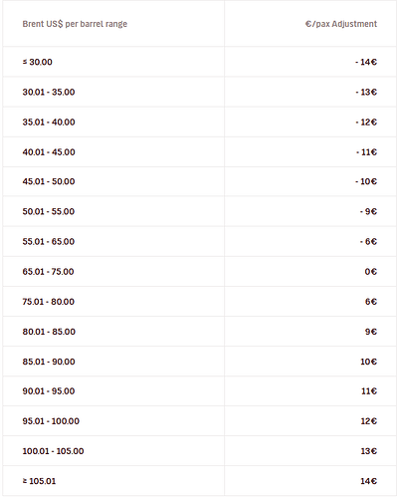Select the '85.01 - 90.00' range cell
Image resolution: width=398 pixels, height=498 pixels.
pos(49,362)
